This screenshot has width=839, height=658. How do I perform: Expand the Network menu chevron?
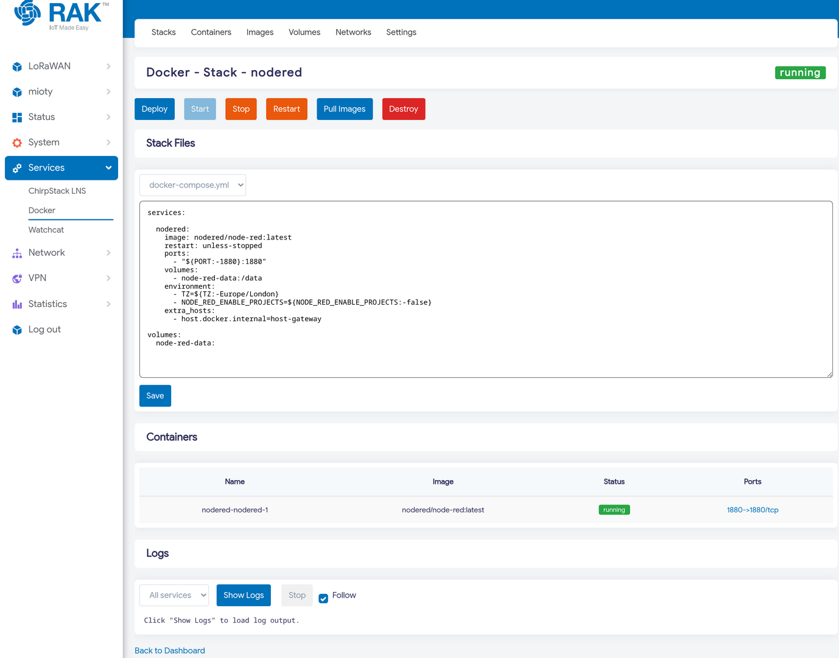pos(108,253)
